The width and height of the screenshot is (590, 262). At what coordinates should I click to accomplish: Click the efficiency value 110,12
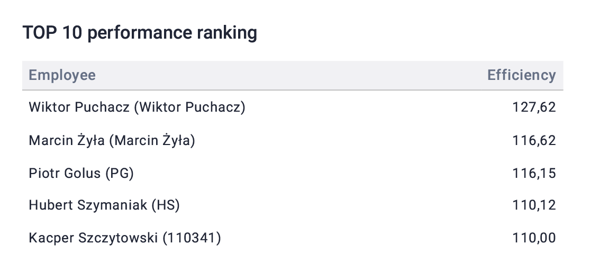(x=534, y=205)
